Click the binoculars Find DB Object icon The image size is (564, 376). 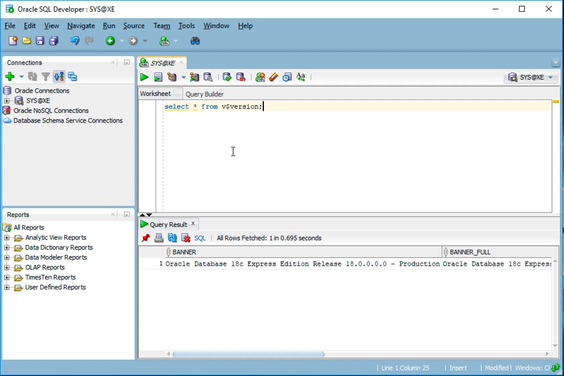coord(195,41)
